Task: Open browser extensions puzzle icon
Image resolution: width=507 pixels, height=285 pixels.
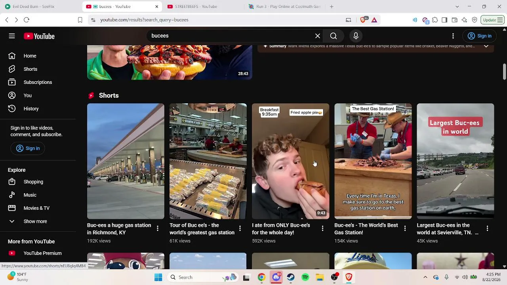Action: coord(435,20)
